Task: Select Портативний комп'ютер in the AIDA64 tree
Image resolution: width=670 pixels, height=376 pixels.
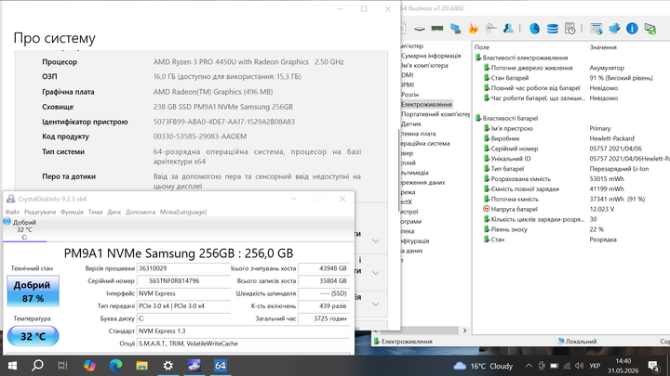Action: pos(435,114)
